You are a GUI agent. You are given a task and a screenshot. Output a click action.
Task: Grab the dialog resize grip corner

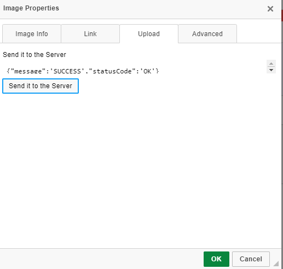pos(276,264)
